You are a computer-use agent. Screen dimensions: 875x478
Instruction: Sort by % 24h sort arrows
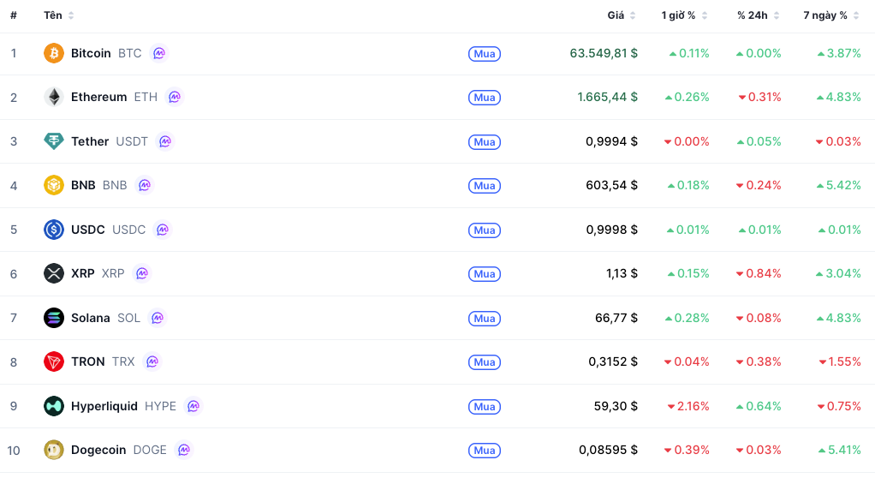tap(777, 15)
